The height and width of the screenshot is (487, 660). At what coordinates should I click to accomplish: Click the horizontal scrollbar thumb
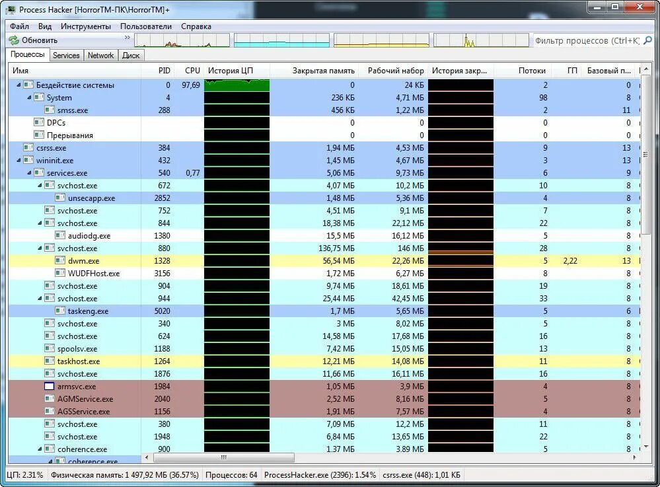(223, 457)
